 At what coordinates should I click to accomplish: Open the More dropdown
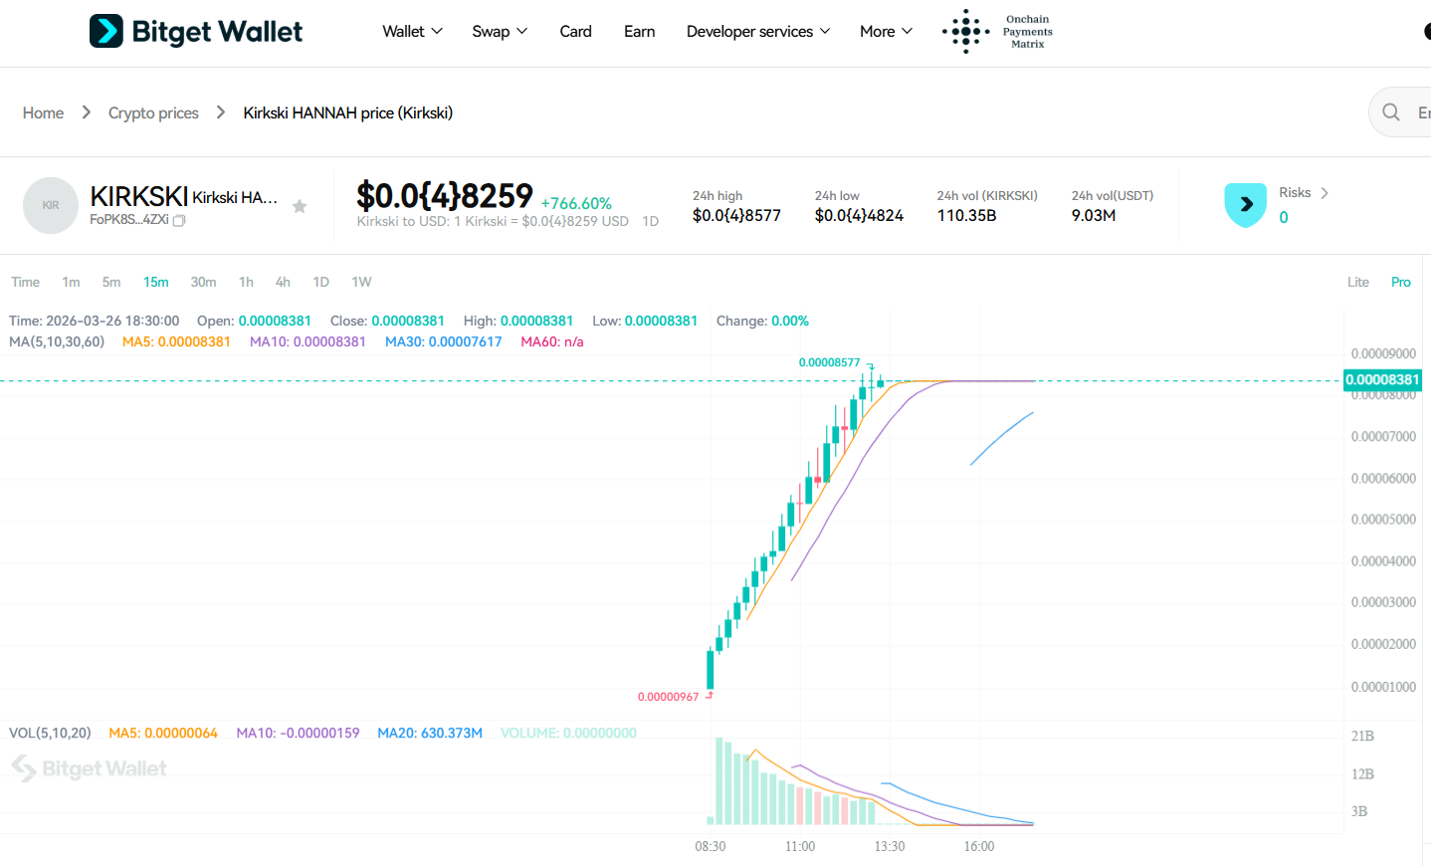coord(884,31)
